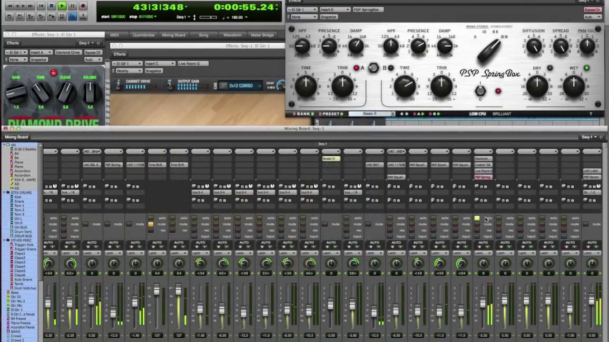Click the blue-highlighted button in the transport panel
This screenshot has width=609, height=342.
72,17
